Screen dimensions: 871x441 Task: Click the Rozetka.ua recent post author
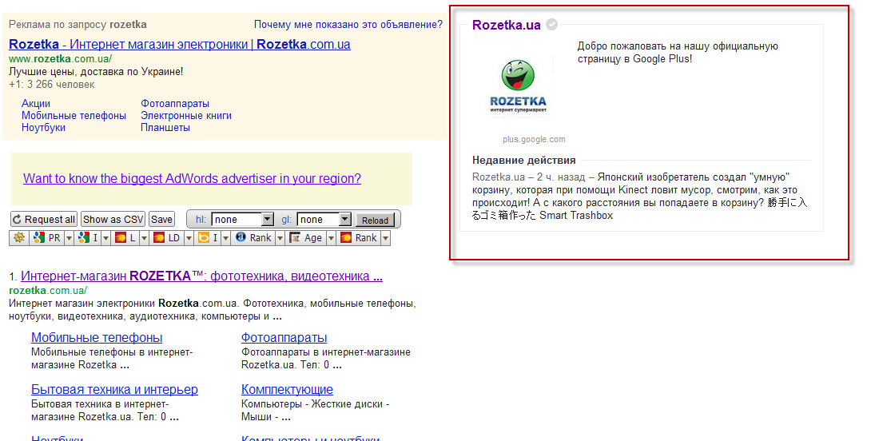[499, 177]
